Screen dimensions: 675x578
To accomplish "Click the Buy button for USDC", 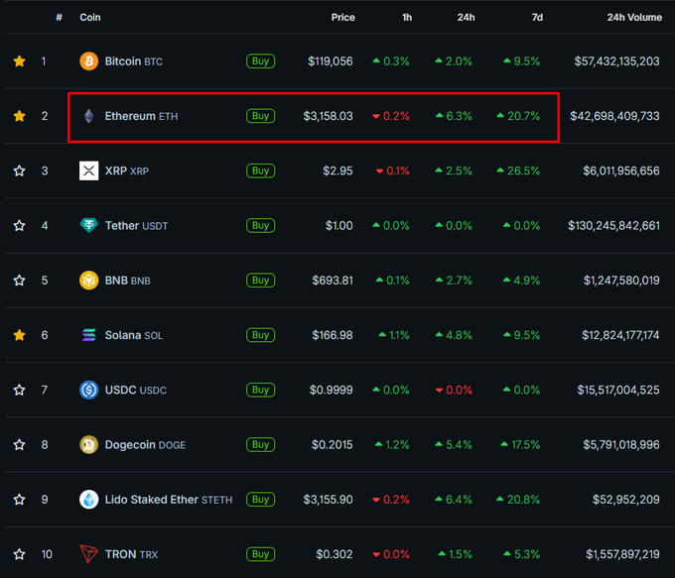I will tap(260, 390).
